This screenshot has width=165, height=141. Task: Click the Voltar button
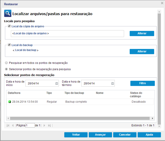pyautogui.click(x=76, y=135)
